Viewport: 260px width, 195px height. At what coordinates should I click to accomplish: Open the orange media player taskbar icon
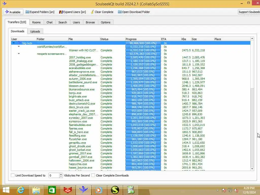point(99,190)
